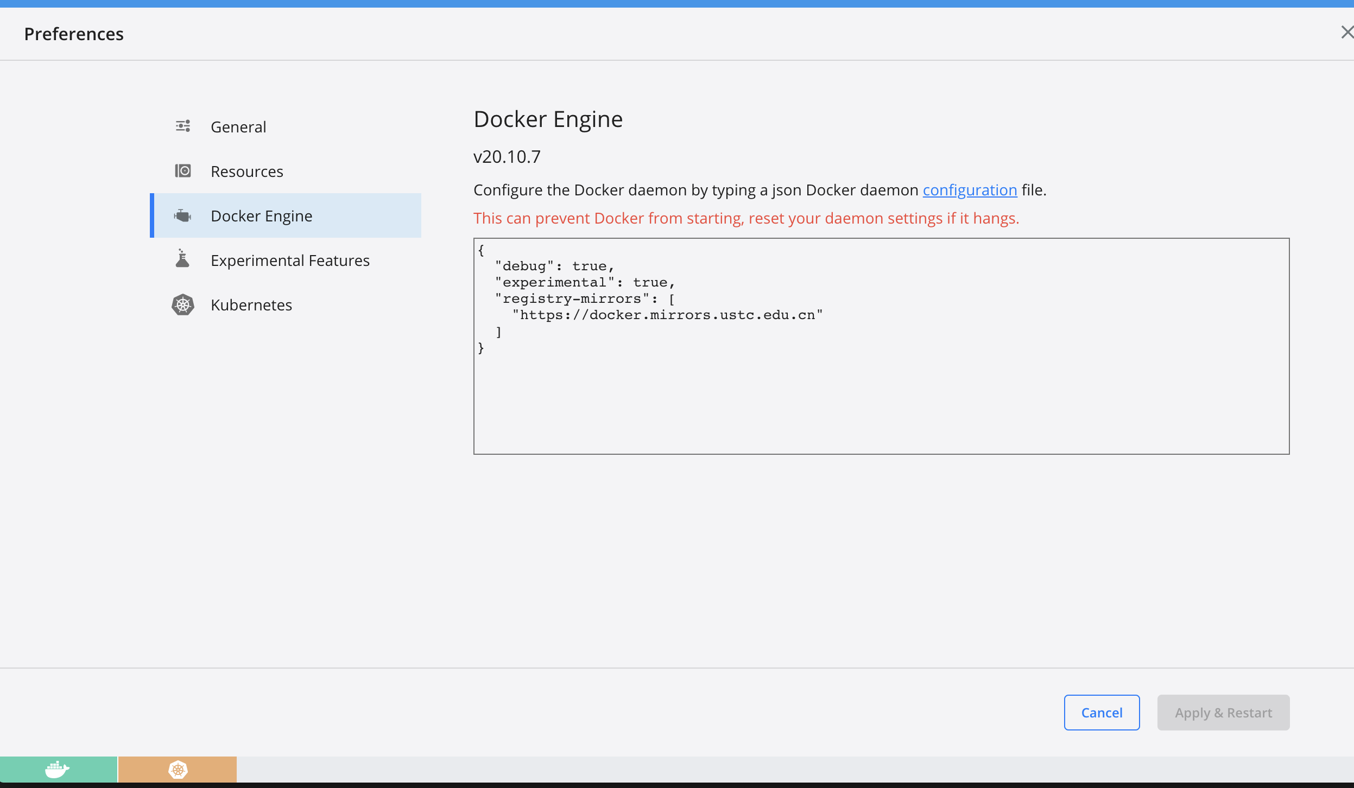
Task: Select the Docker Engine tab label
Action: 262,216
